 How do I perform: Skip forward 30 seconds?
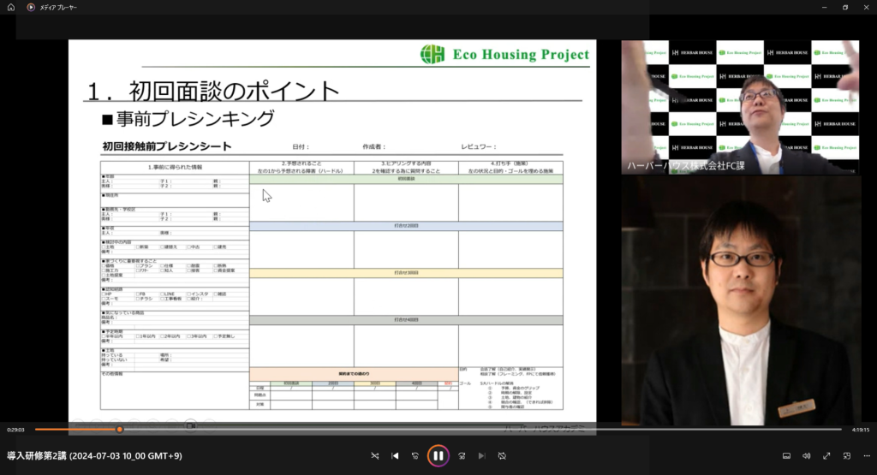pyautogui.click(x=462, y=456)
